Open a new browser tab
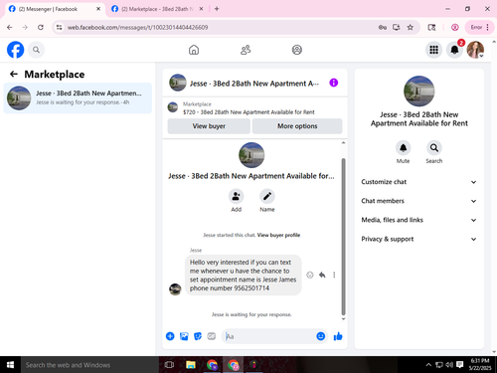This screenshot has height=373, width=497. (x=217, y=9)
